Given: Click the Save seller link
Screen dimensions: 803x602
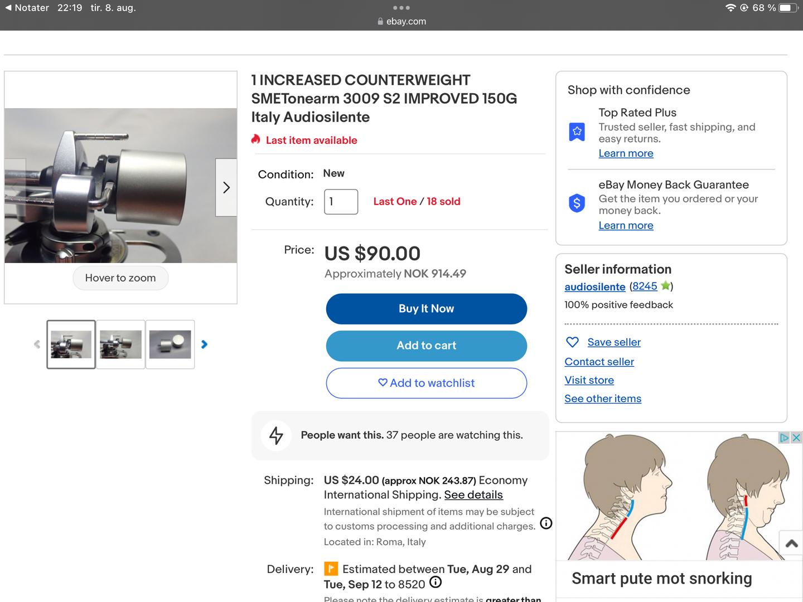Looking at the screenshot, I should (614, 342).
